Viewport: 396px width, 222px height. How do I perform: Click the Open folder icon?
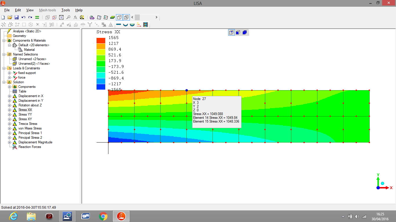10,17
